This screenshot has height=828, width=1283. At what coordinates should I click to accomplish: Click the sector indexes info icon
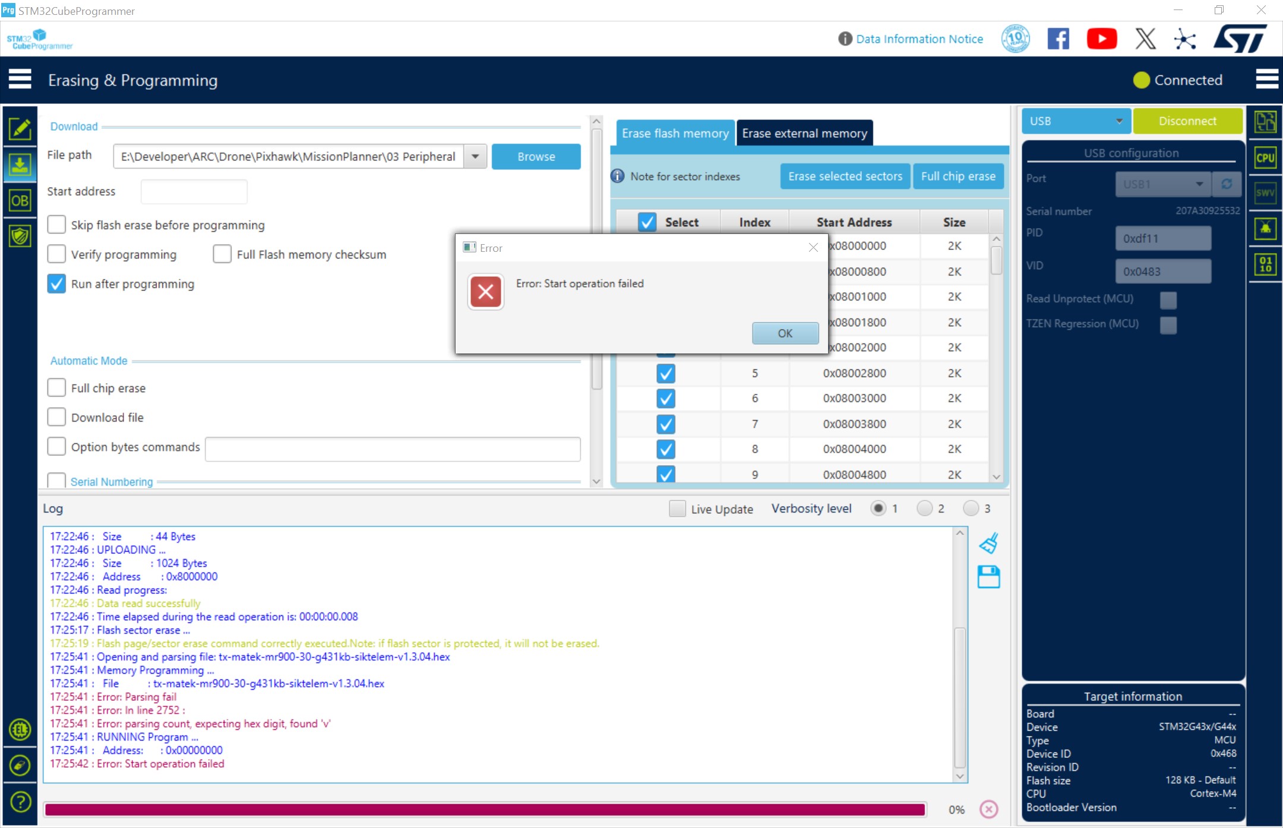tap(618, 176)
